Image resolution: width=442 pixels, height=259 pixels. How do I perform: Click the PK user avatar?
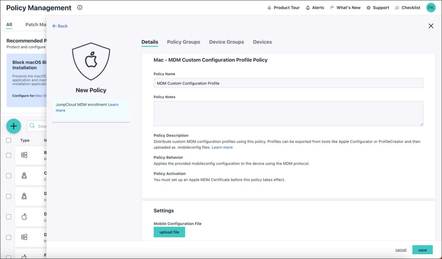tap(431, 8)
